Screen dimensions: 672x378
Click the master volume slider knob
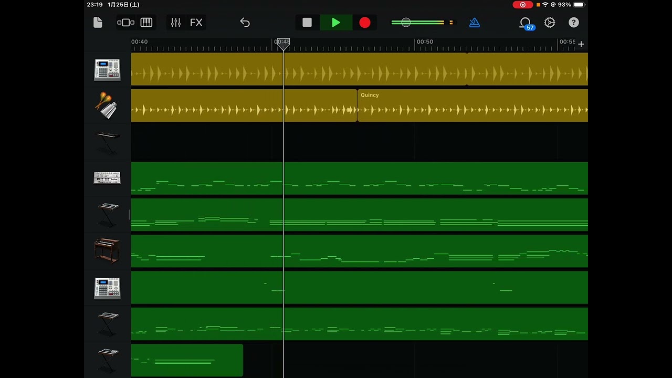pos(406,23)
